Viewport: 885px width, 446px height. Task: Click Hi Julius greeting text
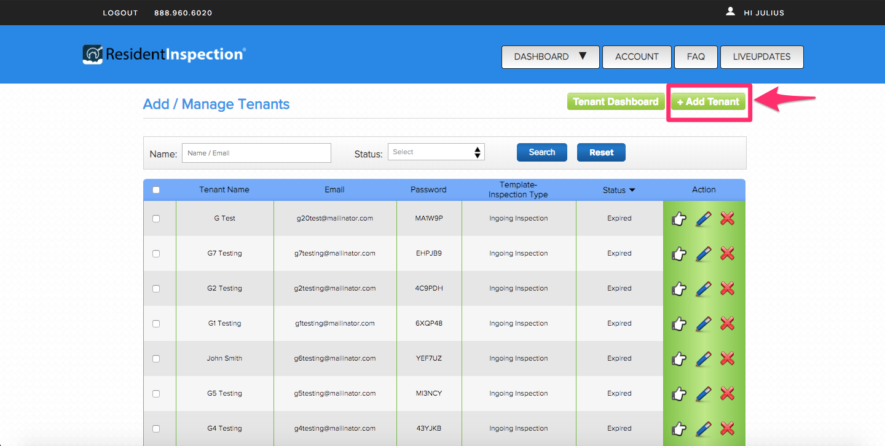coord(764,13)
